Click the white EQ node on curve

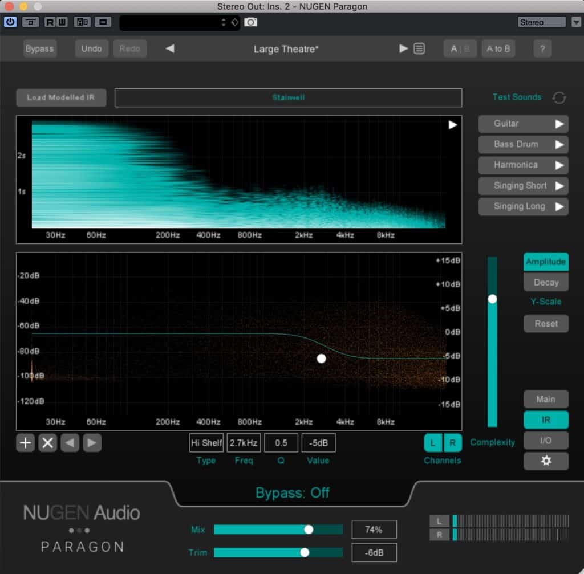pyautogui.click(x=322, y=359)
